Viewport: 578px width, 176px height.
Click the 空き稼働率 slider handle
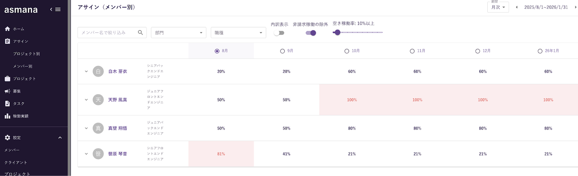337,32
